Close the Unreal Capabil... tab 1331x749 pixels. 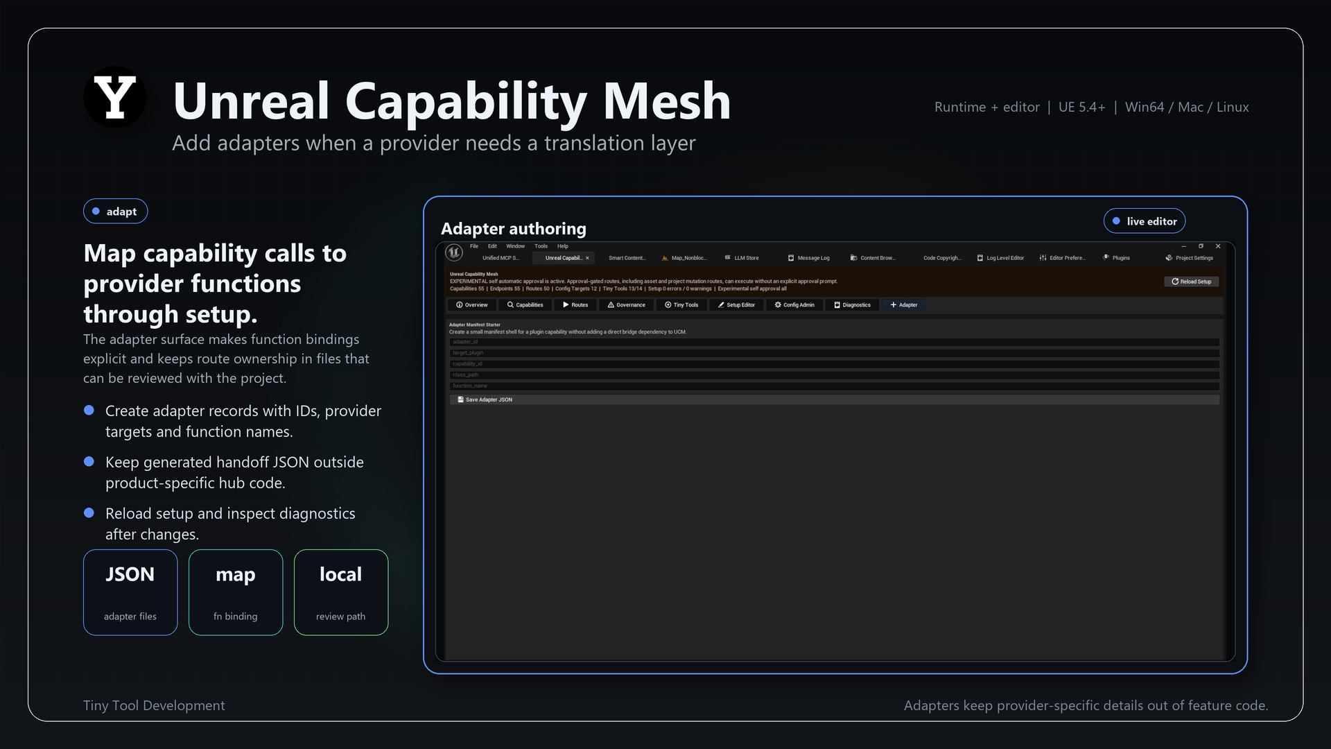[x=587, y=258]
